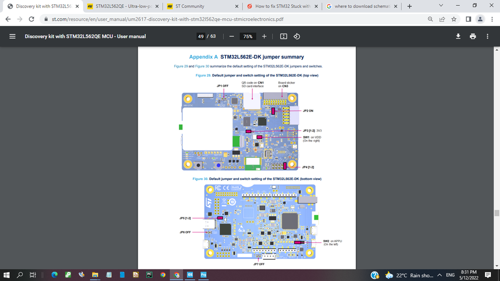Screen dimensions: 500x281
Task: Zoom in the PDF with plus button
Action: point(264,36)
